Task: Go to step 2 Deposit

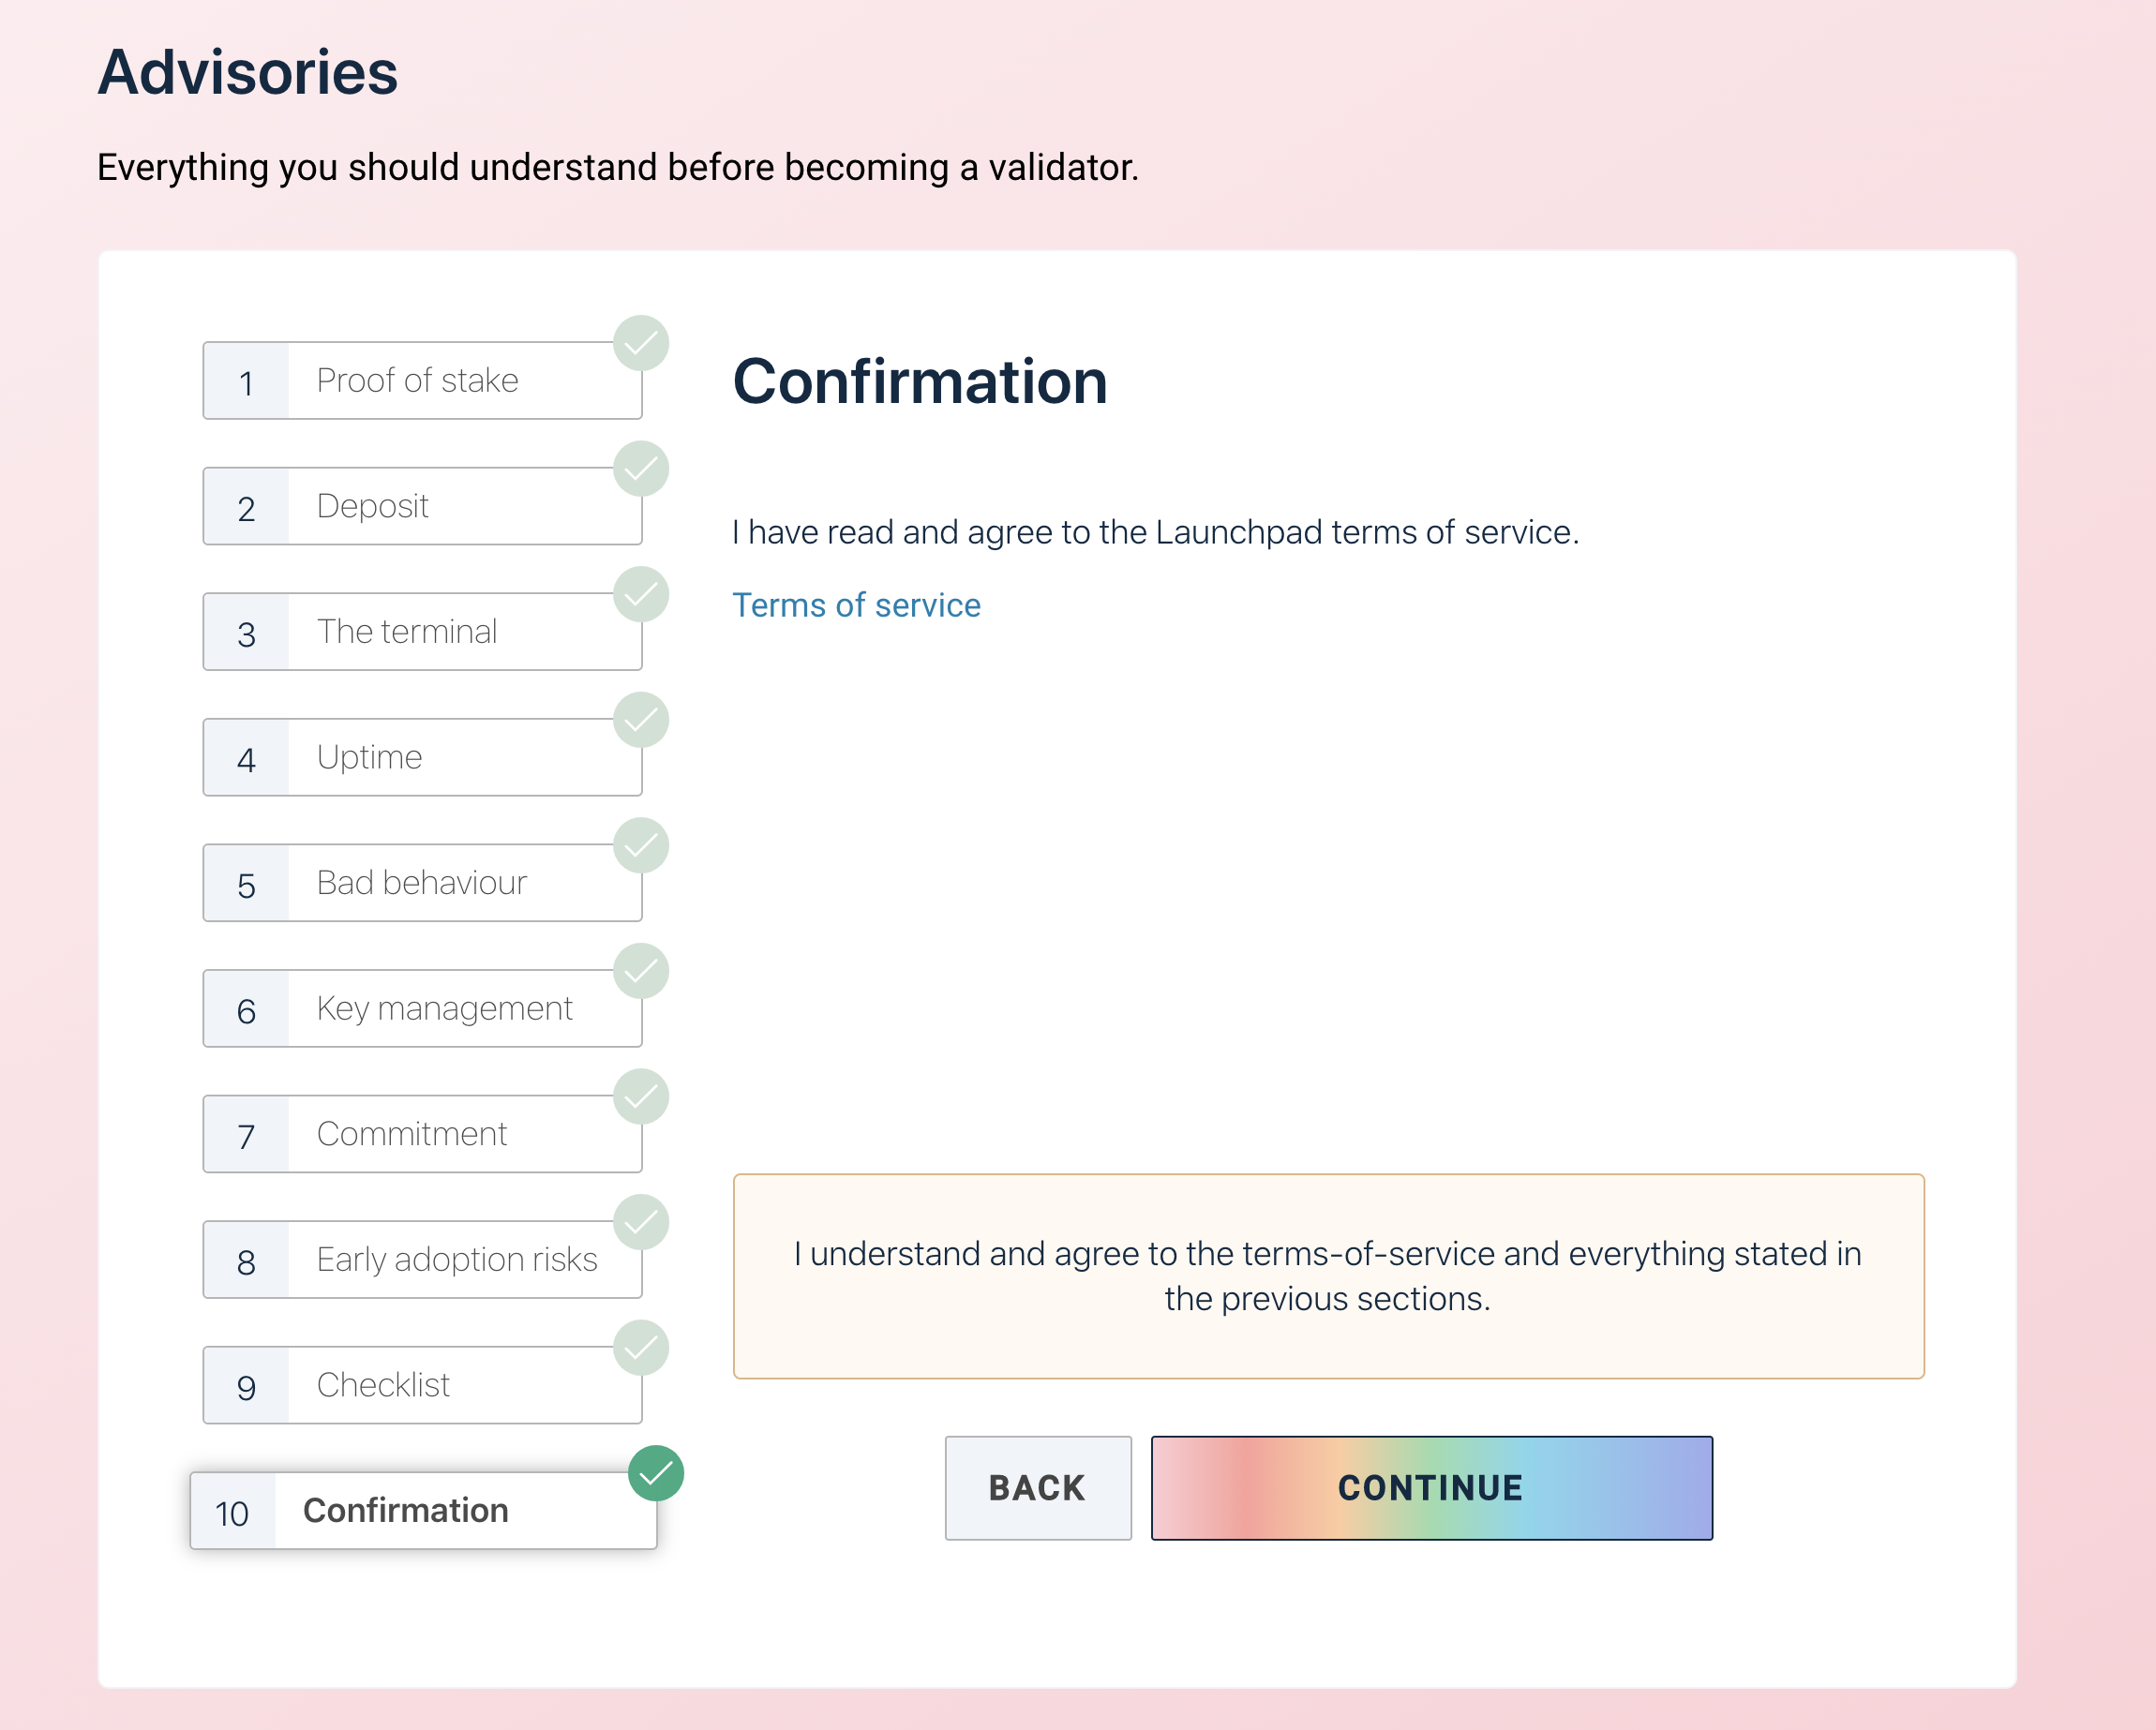Action: [422, 507]
